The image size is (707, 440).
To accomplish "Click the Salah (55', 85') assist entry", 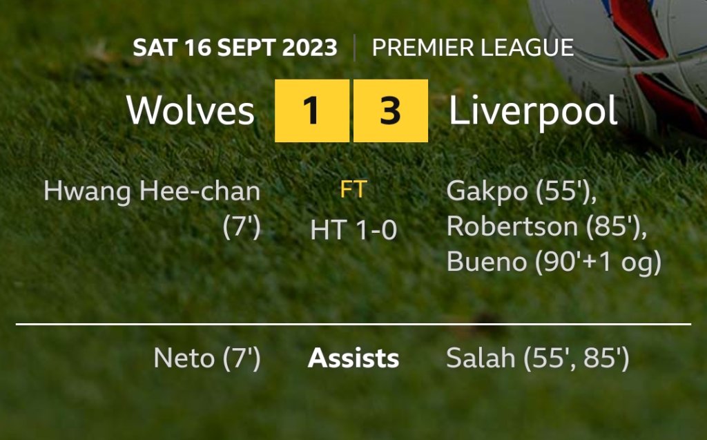I will [x=538, y=358].
